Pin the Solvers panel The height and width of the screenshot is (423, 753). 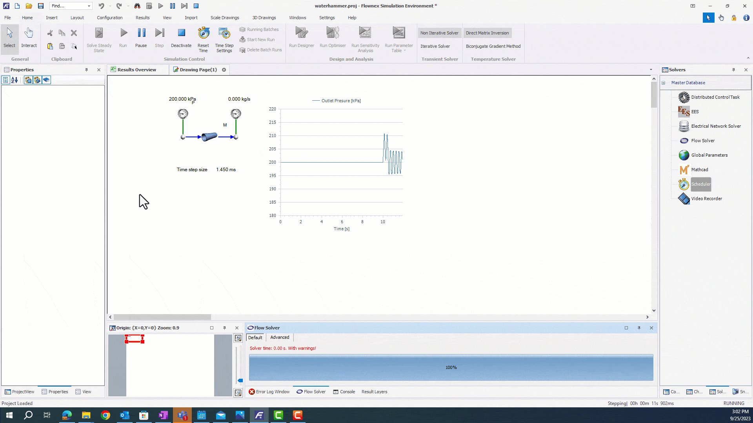point(733,70)
